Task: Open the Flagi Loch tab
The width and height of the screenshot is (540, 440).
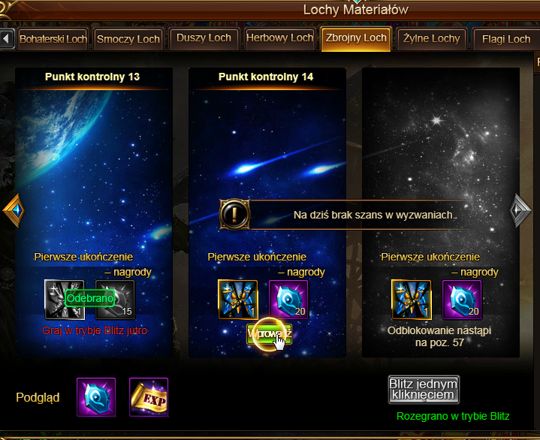Action: [x=506, y=39]
